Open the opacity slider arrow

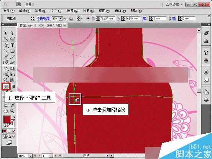pos(61,18)
